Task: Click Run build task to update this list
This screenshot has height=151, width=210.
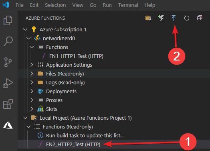Action: pyautogui.click(x=85, y=135)
